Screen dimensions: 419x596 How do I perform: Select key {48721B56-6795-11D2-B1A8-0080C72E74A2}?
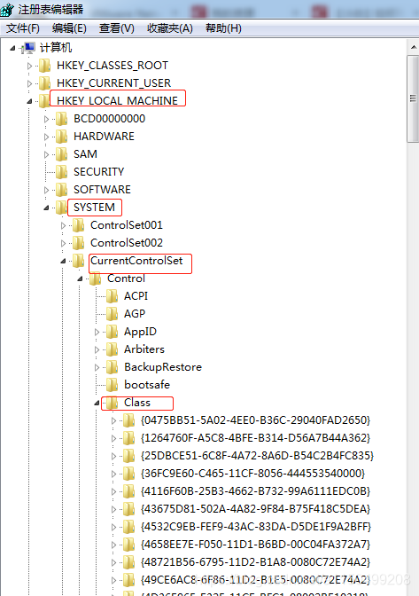[x=255, y=562]
